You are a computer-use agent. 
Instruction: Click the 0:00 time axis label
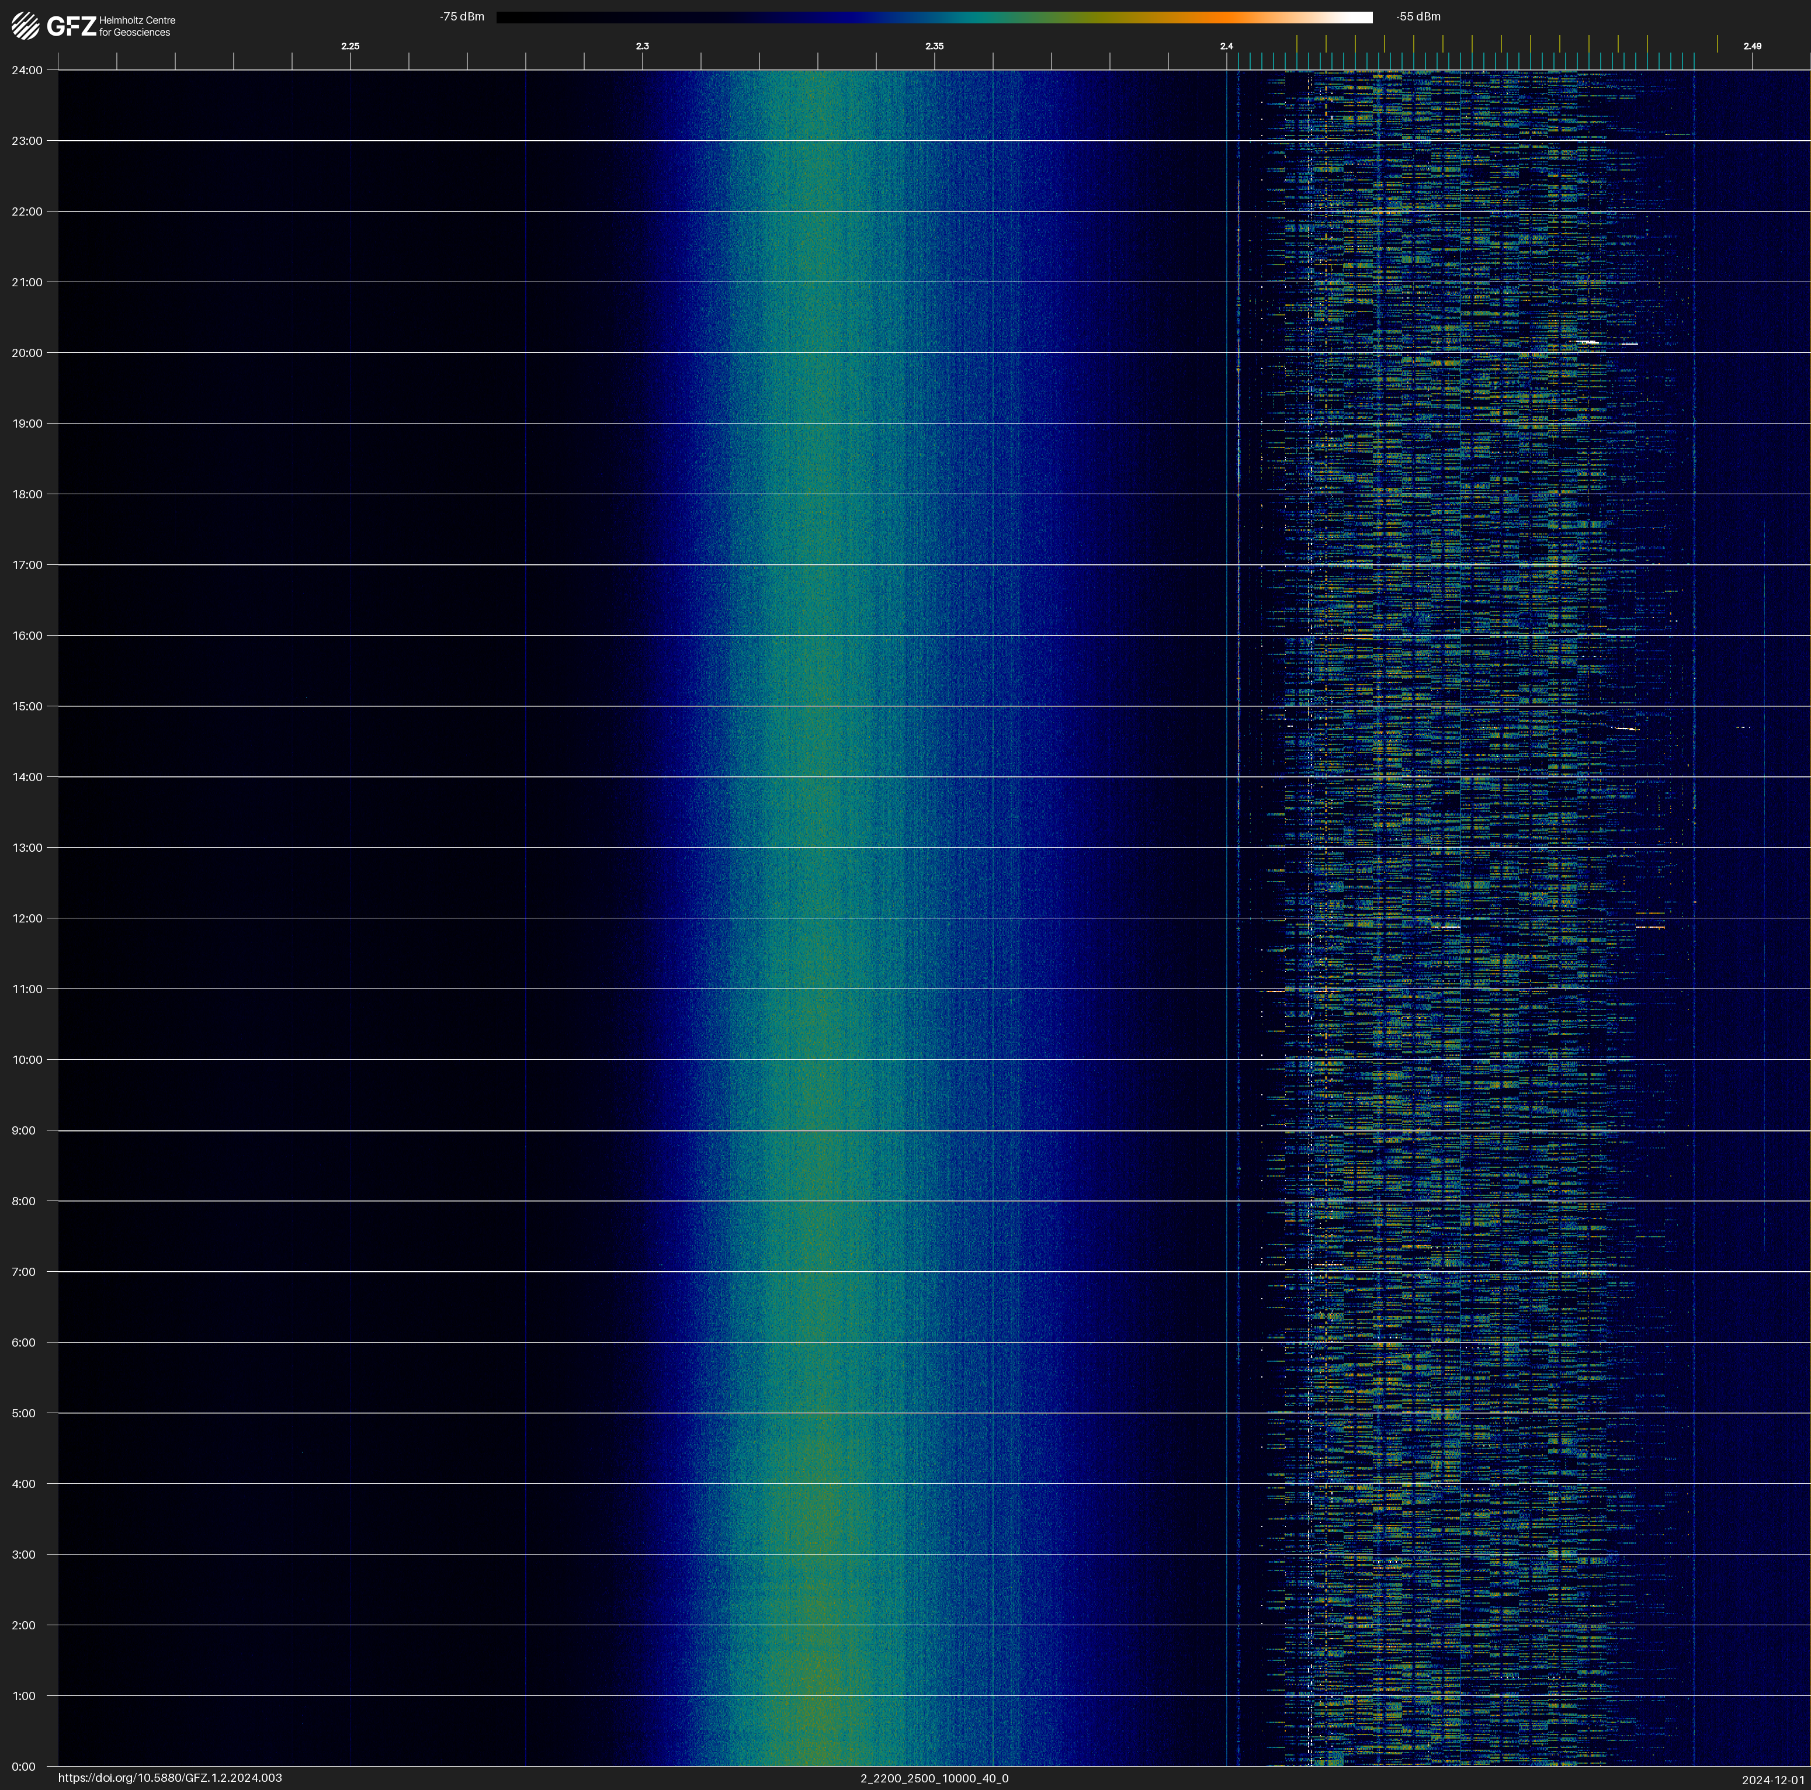25,1767
